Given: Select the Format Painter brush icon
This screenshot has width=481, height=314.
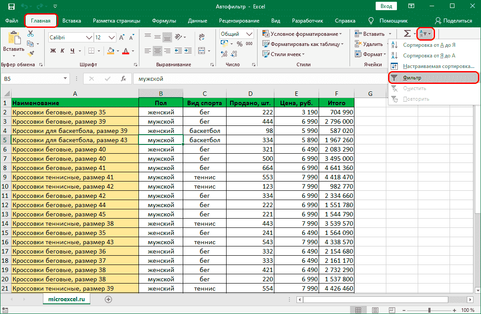Looking at the screenshot, I should tap(30, 53).
